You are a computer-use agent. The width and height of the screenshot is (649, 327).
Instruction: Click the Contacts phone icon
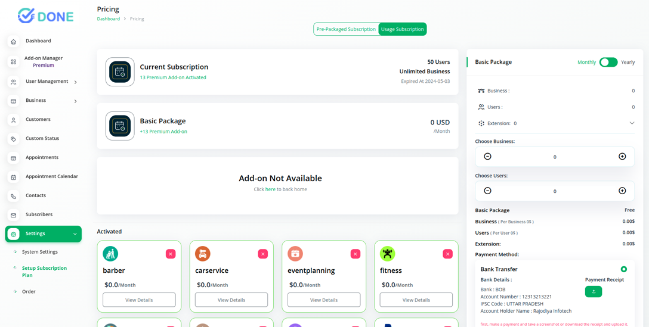pyautogui.click(x=13, y=196)
